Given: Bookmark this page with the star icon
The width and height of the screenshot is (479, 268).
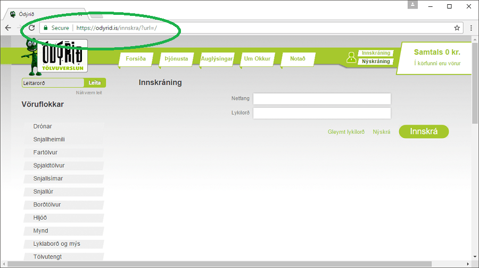Looking at the screenshot, I should [x=457, y=28].
